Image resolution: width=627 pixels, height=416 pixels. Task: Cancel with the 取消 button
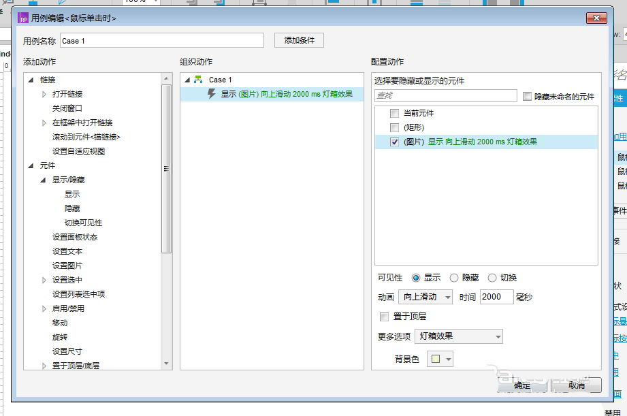pos(577,385)
